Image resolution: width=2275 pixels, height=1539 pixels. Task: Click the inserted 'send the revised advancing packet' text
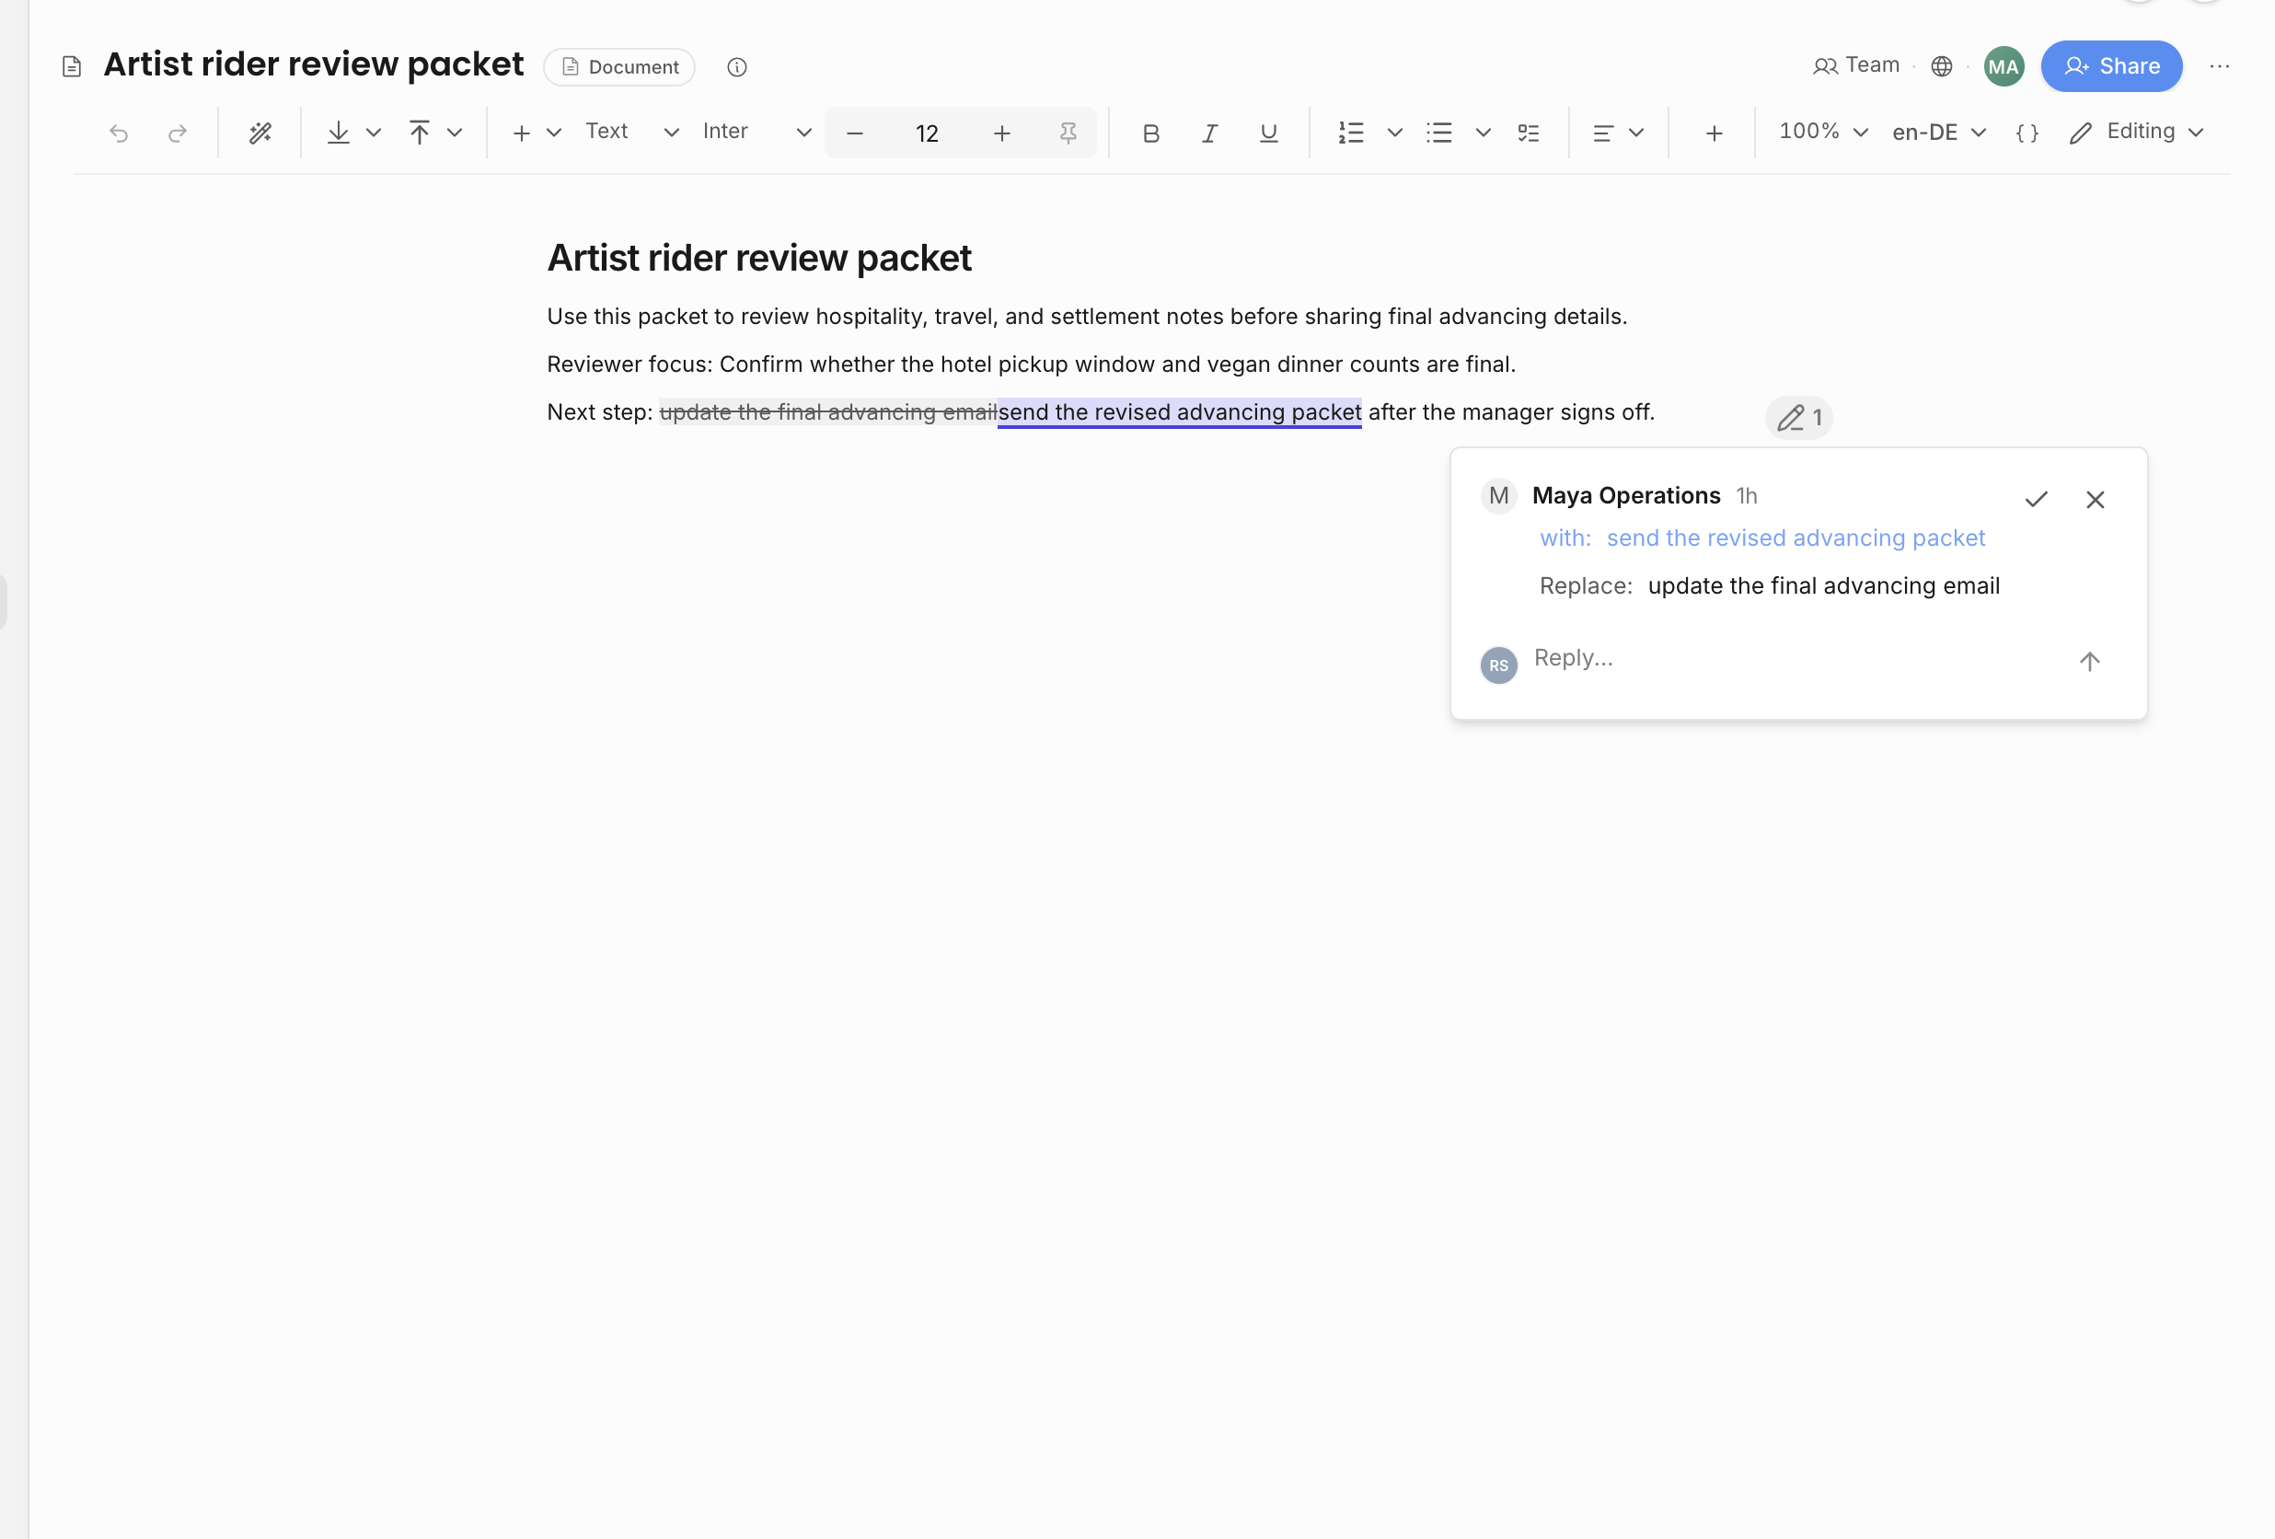pyautogui.click(x=1180, y=412)
